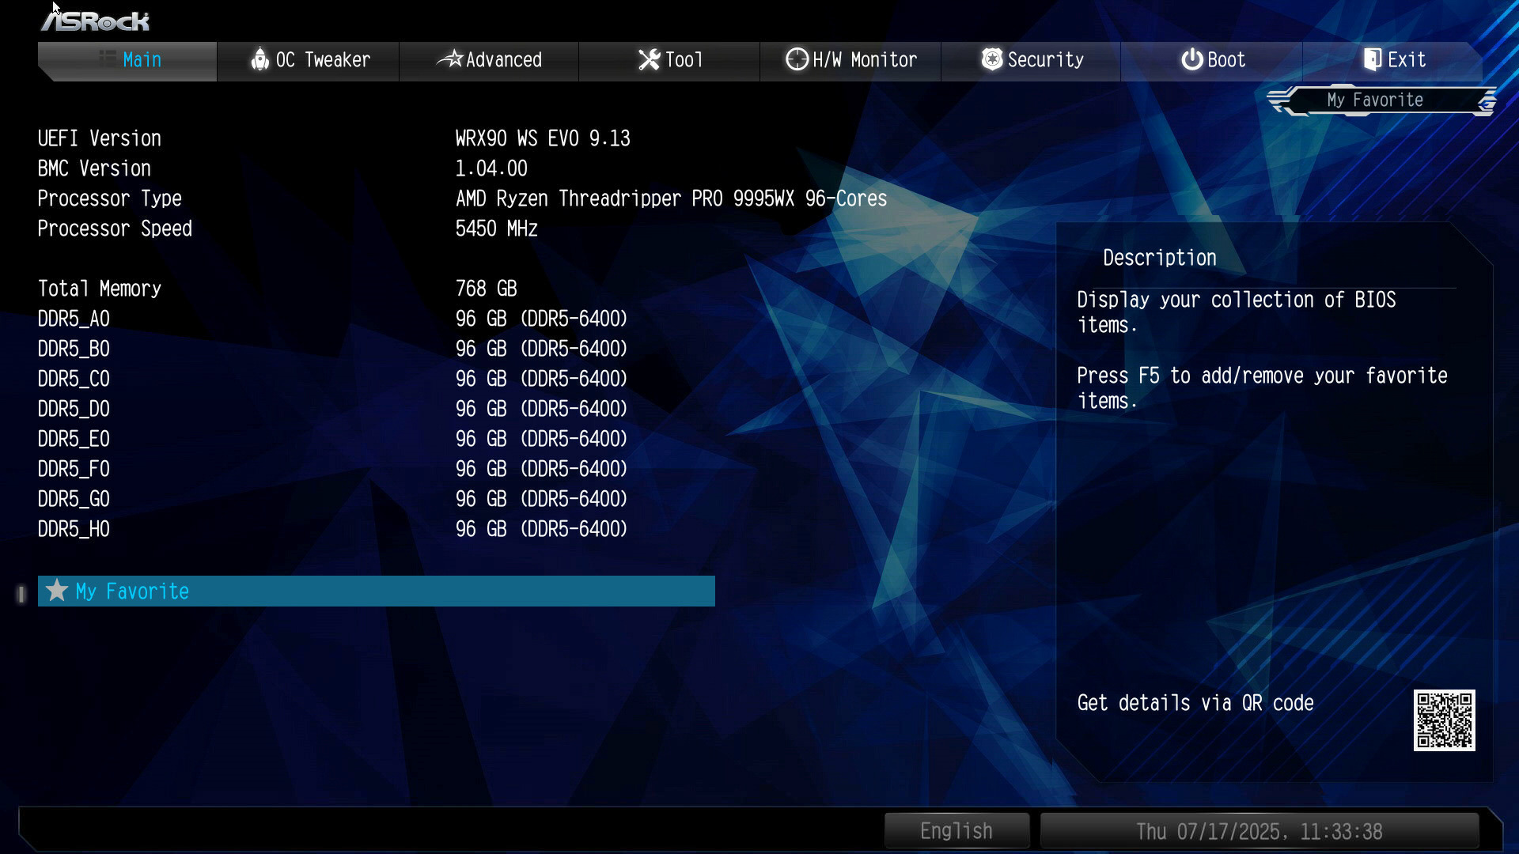The height and width of the screenshot is (854, 1519).
Task: Switch to the Main tab
Action: tap(127, 61)
